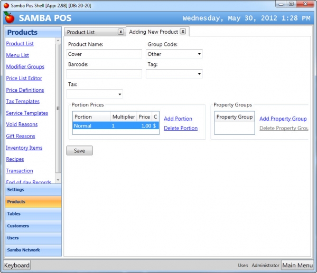Open the Users section
The height and width of the screenshot is (273, 317).
[33, 238]
